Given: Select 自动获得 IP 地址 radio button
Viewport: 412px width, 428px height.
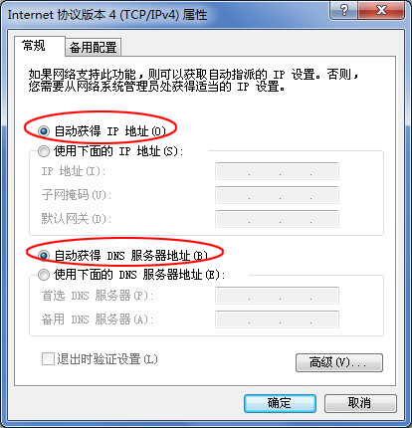Looking at the screenshot, I should 44,131.
